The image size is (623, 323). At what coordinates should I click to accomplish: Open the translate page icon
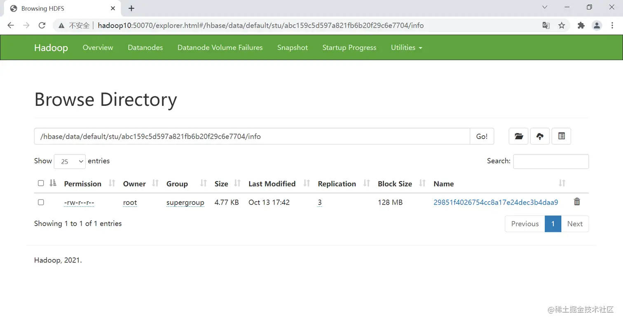546,26
